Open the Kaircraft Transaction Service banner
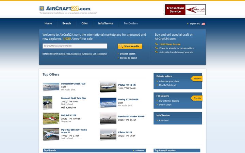245x153 pixels. (x=185, y=10)
